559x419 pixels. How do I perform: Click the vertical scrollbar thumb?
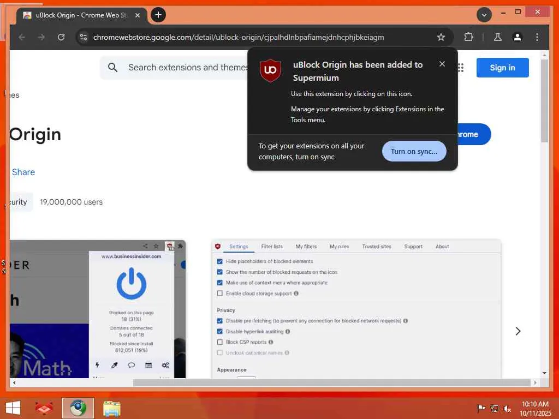point(544,101)
